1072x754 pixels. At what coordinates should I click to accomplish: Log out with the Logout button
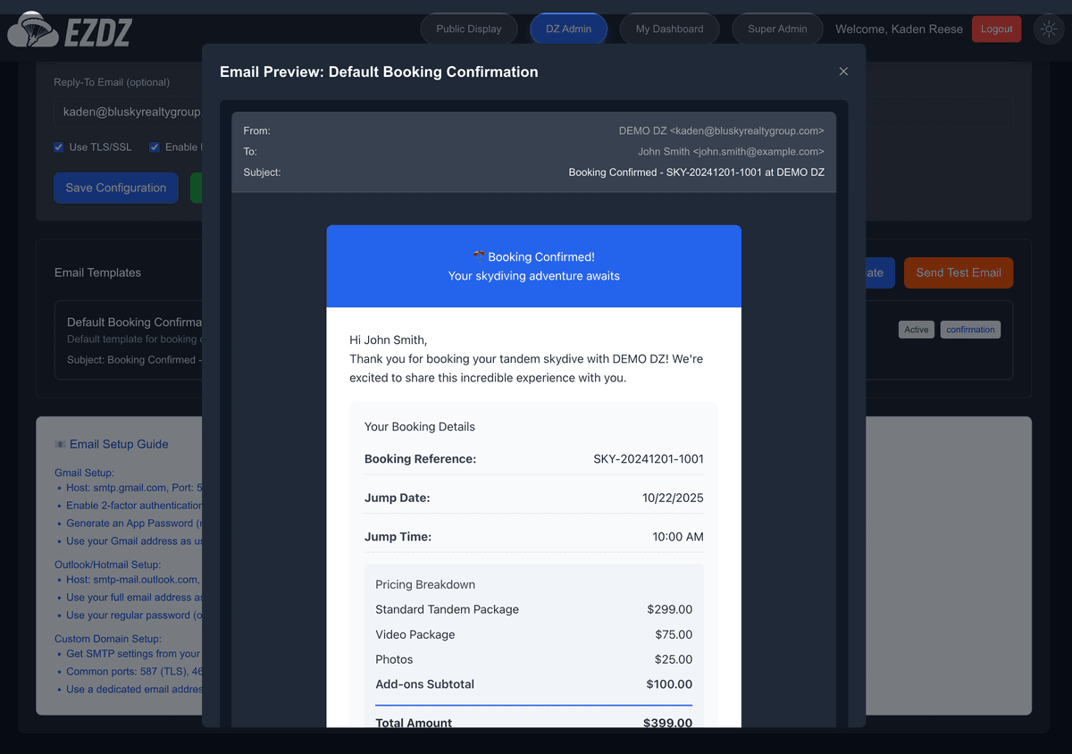[x=996, y=29]
